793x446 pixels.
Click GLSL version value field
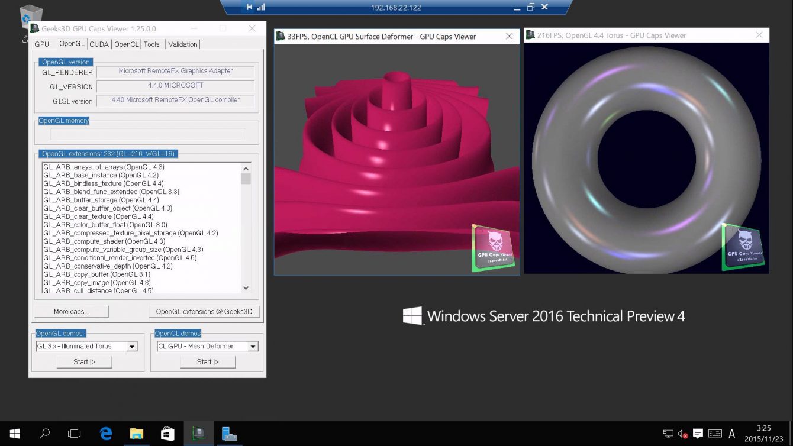point(175,101)
